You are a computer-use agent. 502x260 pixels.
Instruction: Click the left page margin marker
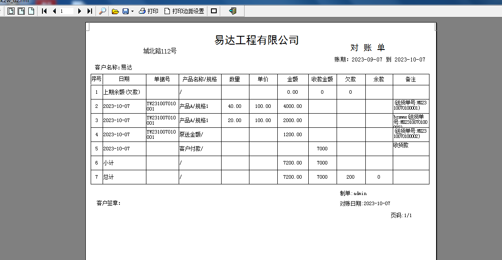click(x=88, y=27)
